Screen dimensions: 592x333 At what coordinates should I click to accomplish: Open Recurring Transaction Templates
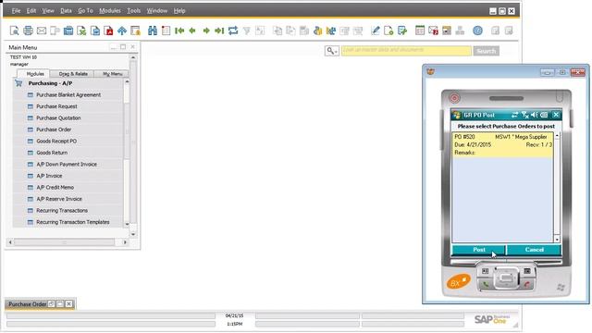coord(73,222)
